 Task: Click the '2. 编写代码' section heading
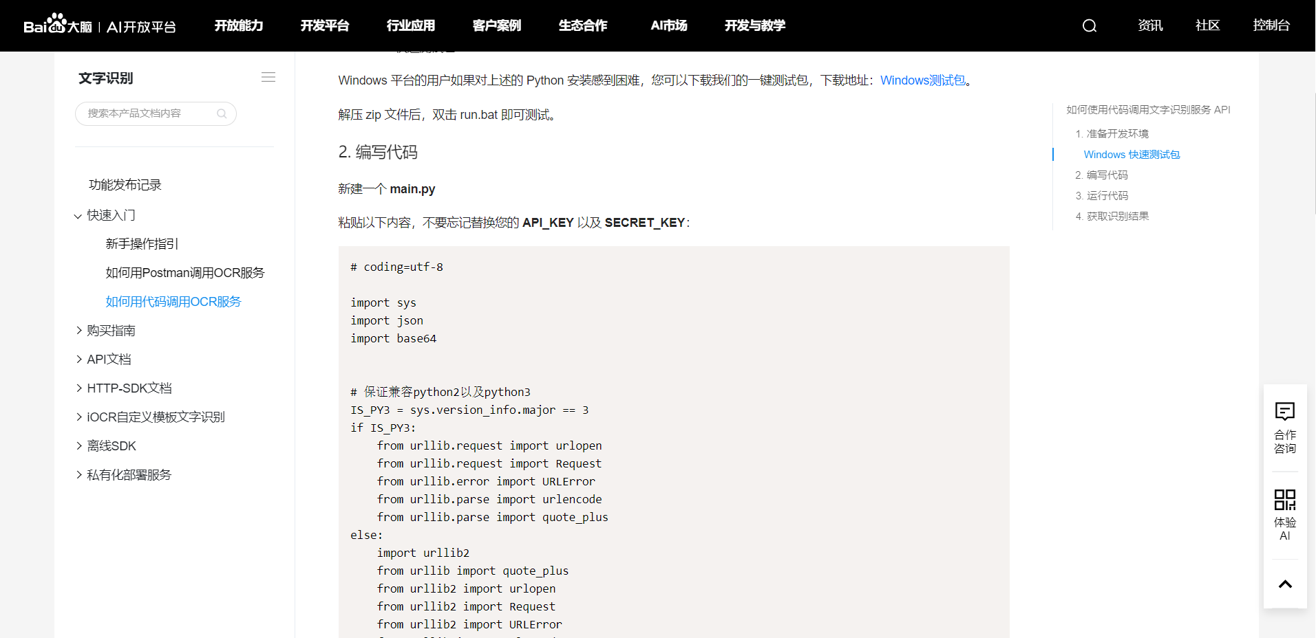pos(378,152)
